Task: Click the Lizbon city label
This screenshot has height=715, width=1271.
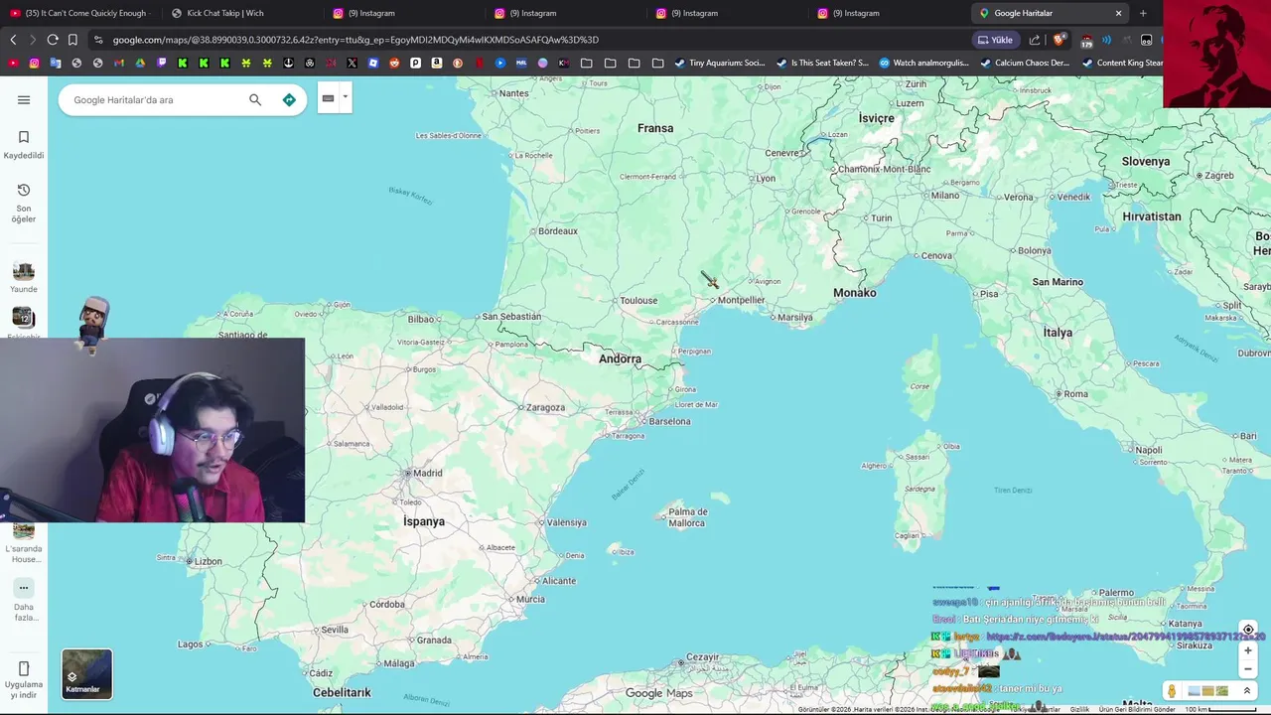Action: pyautogui.click(x=209, y=561)
